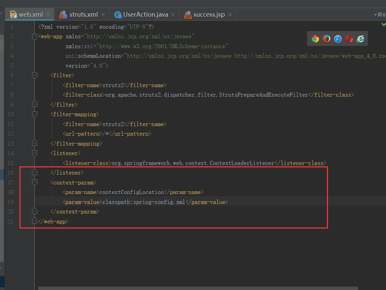Click contextConfigLocation param-name value
The image size is (386, 290).
pyautogui.click(x=131, y=192)
